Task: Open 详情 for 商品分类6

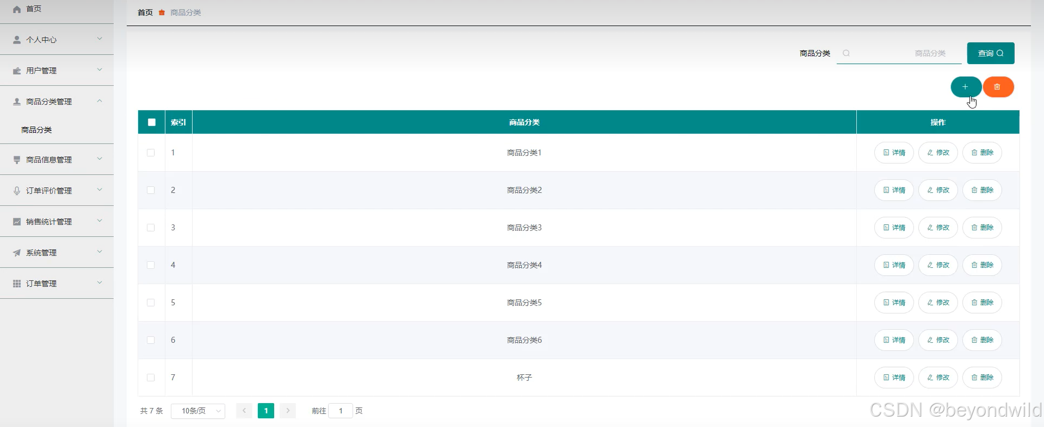Action: click(894, 340)
